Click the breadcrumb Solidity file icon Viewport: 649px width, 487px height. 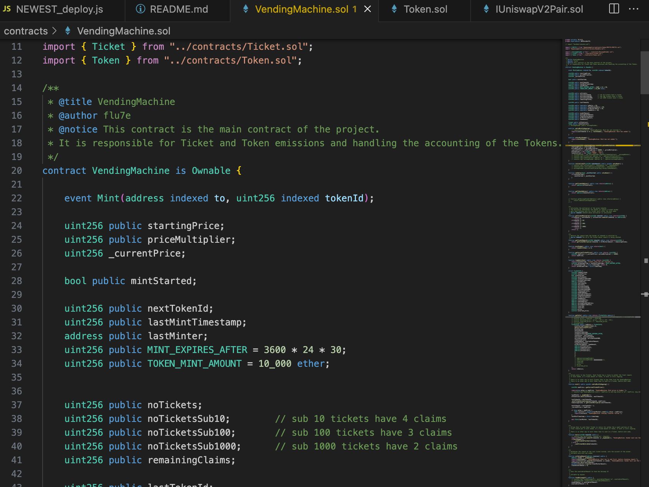pos(68,31)
